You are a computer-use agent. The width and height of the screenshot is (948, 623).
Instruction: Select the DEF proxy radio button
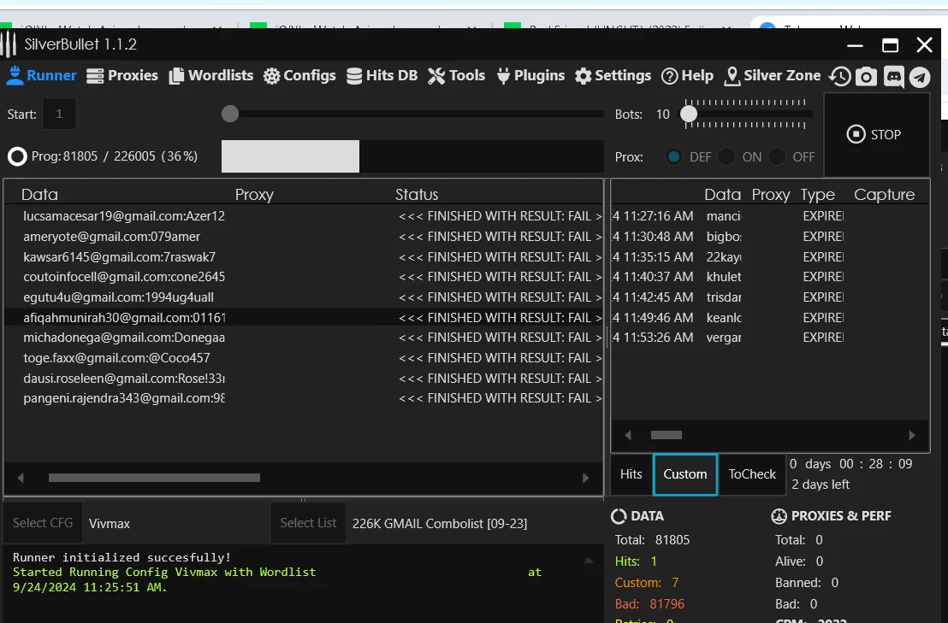pos(673,157)
